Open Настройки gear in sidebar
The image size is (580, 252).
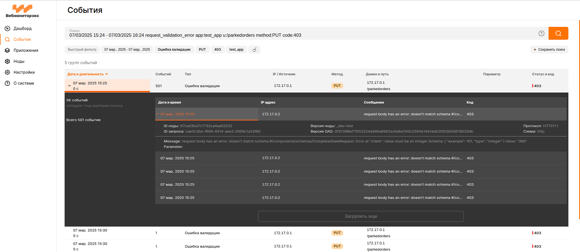24,72
